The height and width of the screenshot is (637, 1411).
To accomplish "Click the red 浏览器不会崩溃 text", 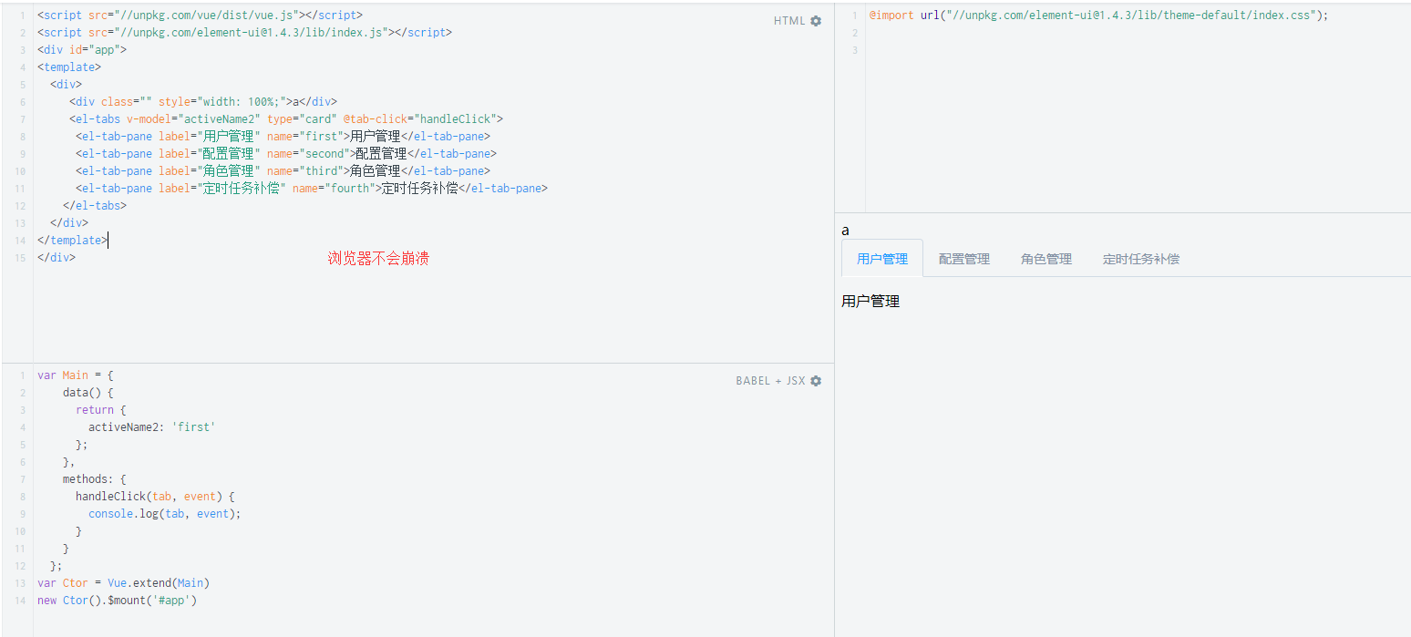I will pyautogui.click(x=378, y=259).
